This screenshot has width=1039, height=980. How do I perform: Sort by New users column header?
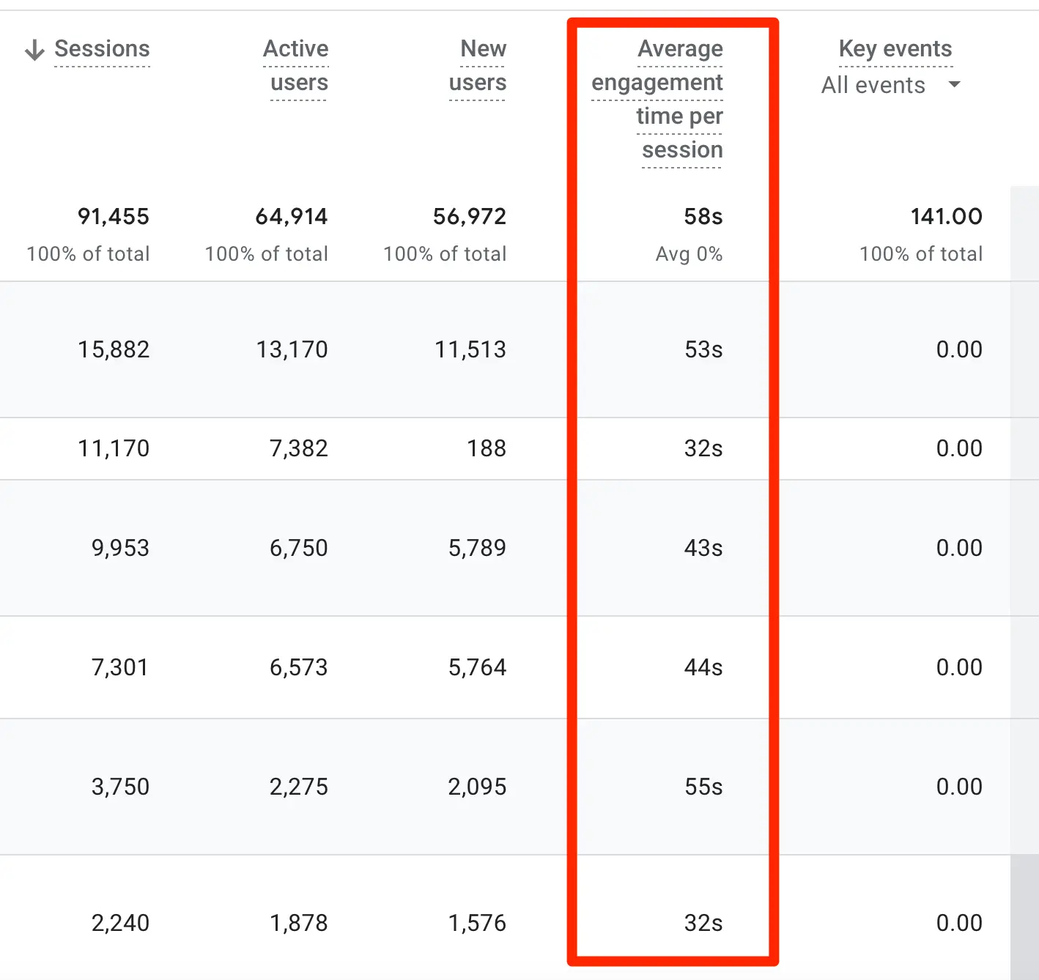(478, 65)
